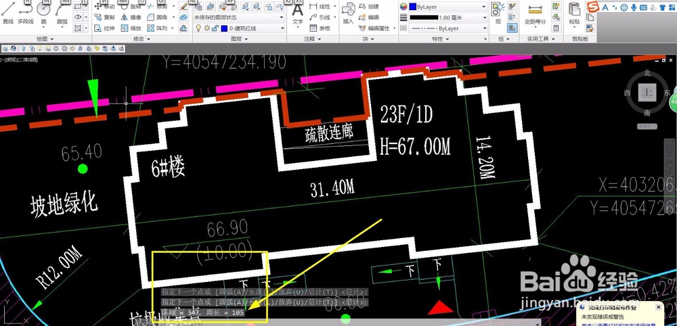The width and height of the screenshot is (677, 326).
Task: Expand the 注释 panel
Action: point(311,39)
